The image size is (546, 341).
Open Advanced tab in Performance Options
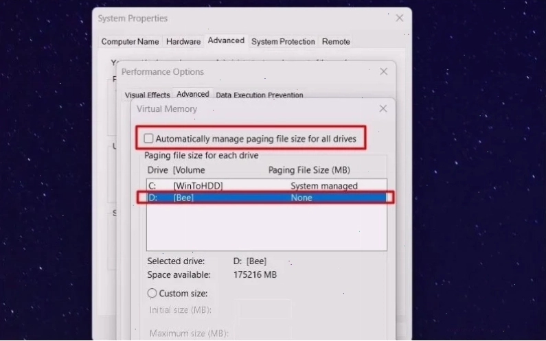tap(192, 94)
